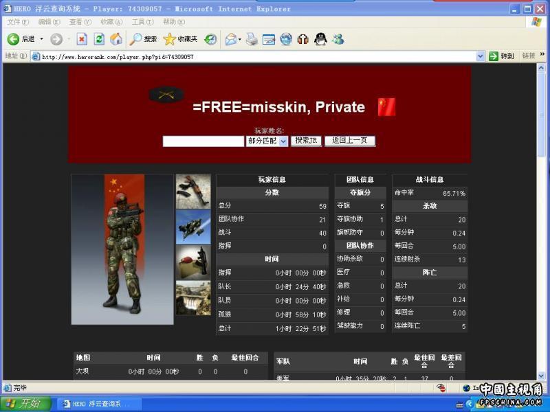Click the 战斗信息 section header
This screenshot has width=550, height=412.
click(x=430, y=180)
